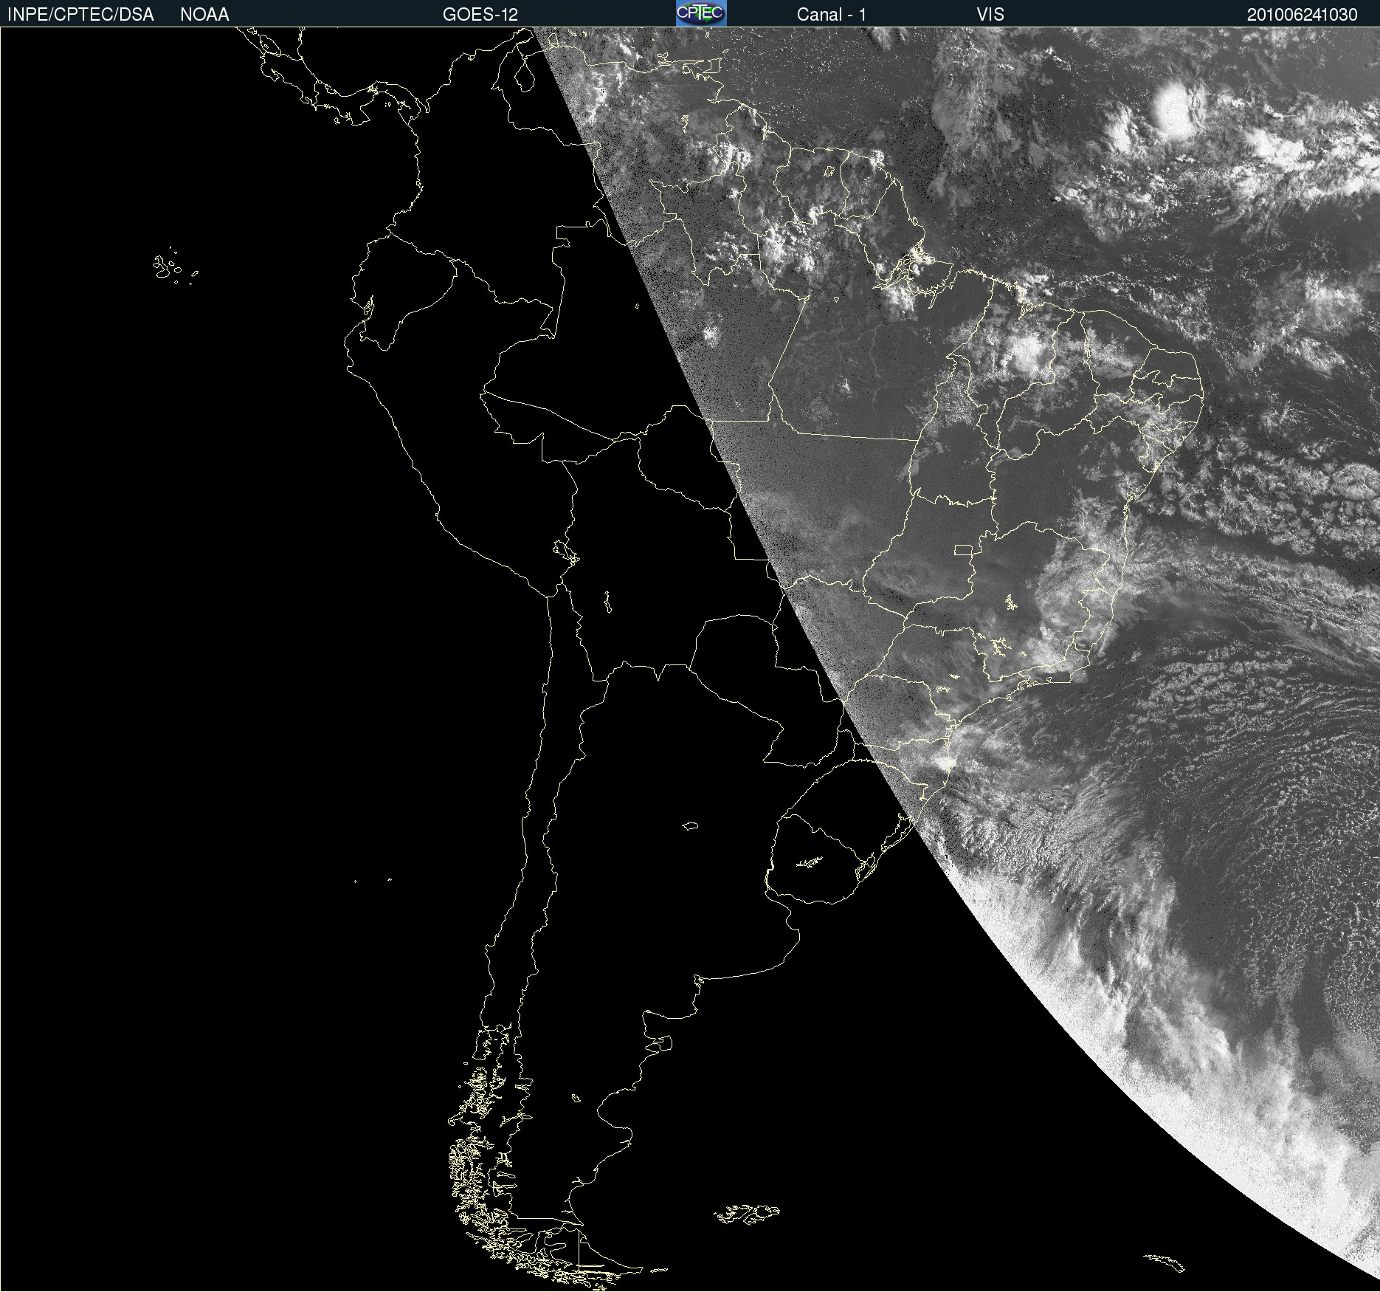Click the CPTEC logo in header
This screenshot has width=1380, height=1292.
[701, 13]
